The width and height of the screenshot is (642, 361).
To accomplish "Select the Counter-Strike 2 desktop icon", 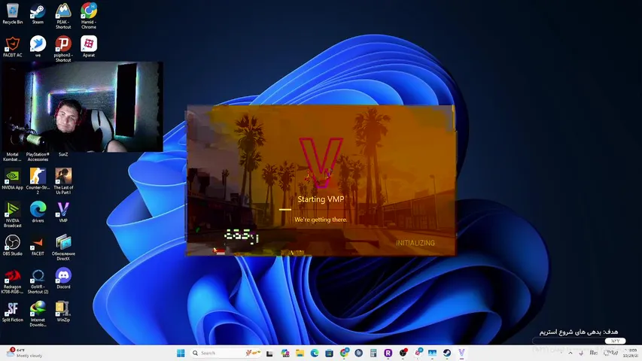I will tap(38, 181).
